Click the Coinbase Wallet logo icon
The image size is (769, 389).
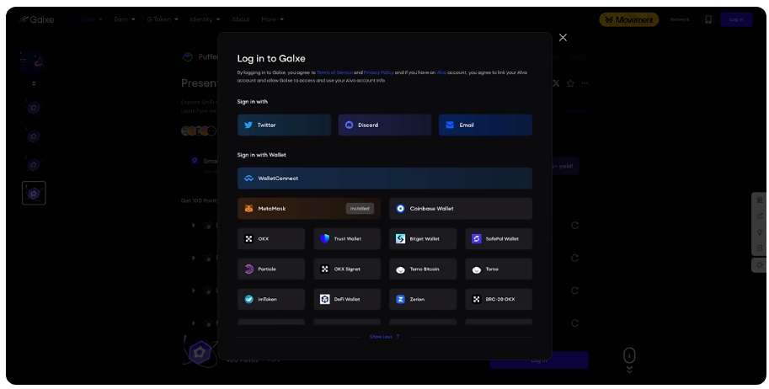point(400,209)
